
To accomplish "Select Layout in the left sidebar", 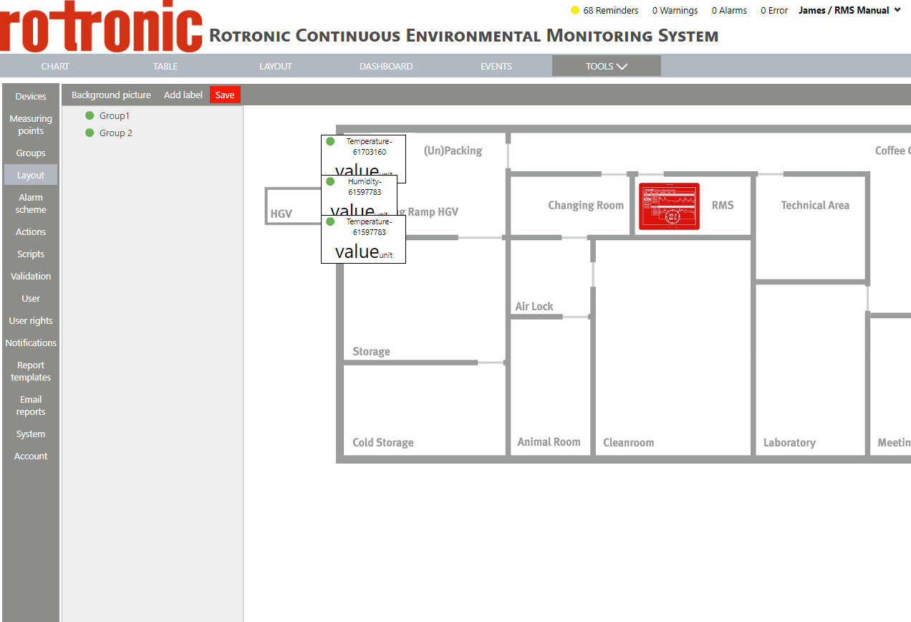I will [x=31, y=175].
